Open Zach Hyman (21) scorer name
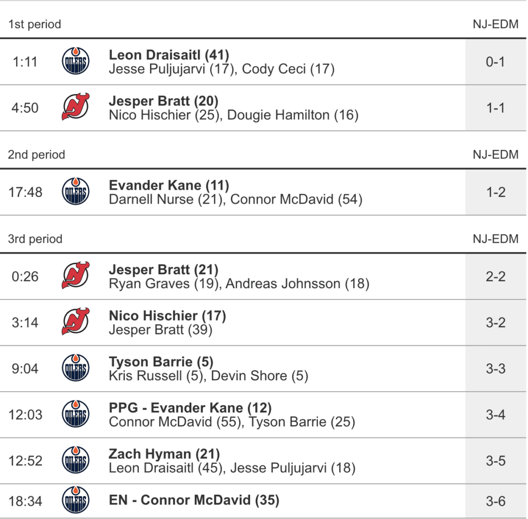The width and height of the screenshot is (528, 519). [x=164, y=454]
